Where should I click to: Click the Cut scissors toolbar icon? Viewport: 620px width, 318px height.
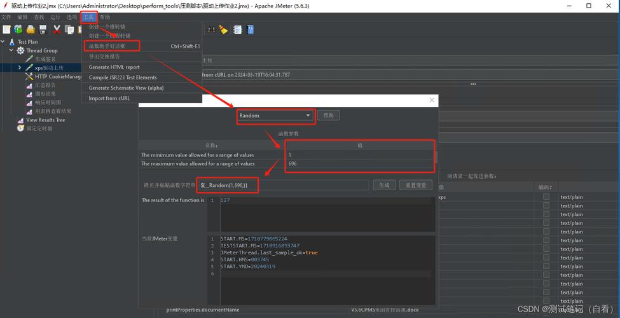[57, 29]
